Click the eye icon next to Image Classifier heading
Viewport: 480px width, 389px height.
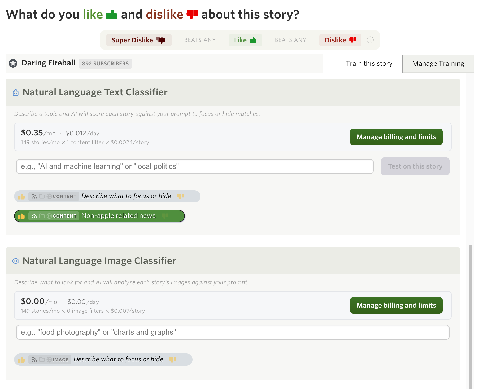pos(16,261)
